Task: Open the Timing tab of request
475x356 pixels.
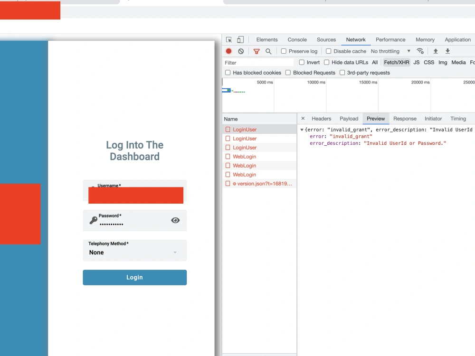Action: point(458,119)
